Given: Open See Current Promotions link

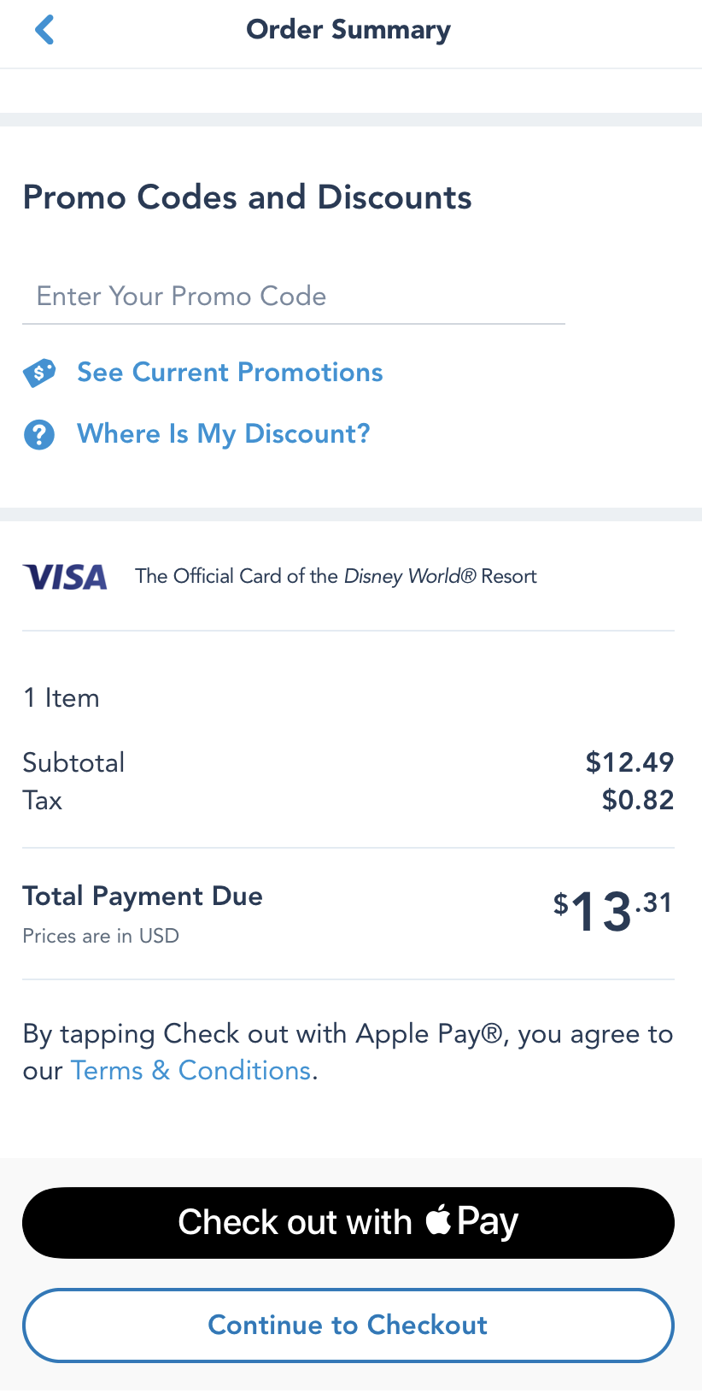Looking at the screenshot, I should point(230,373).
